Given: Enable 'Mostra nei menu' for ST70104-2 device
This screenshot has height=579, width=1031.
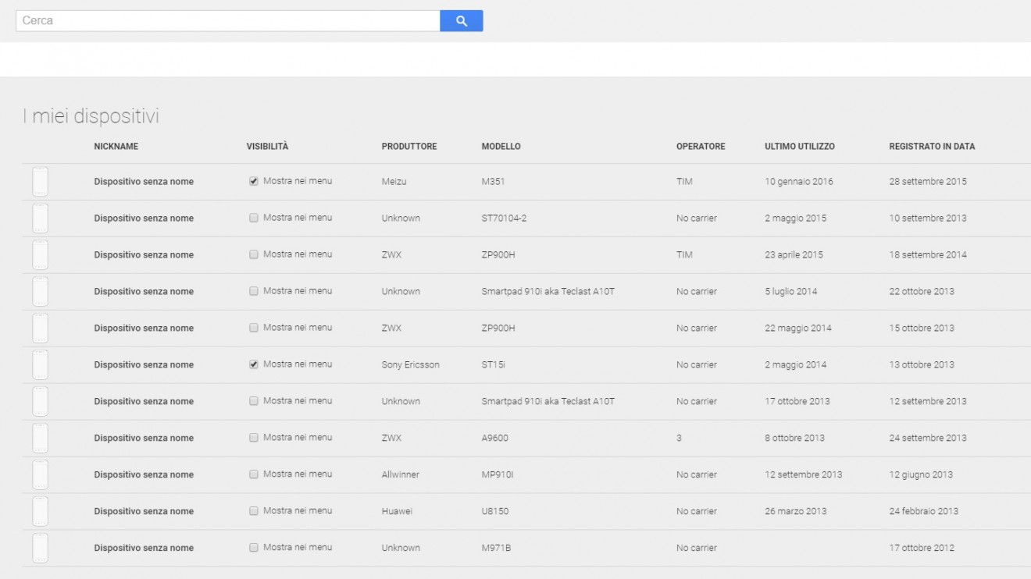Looking at the screenshot, I should [254, 218].
